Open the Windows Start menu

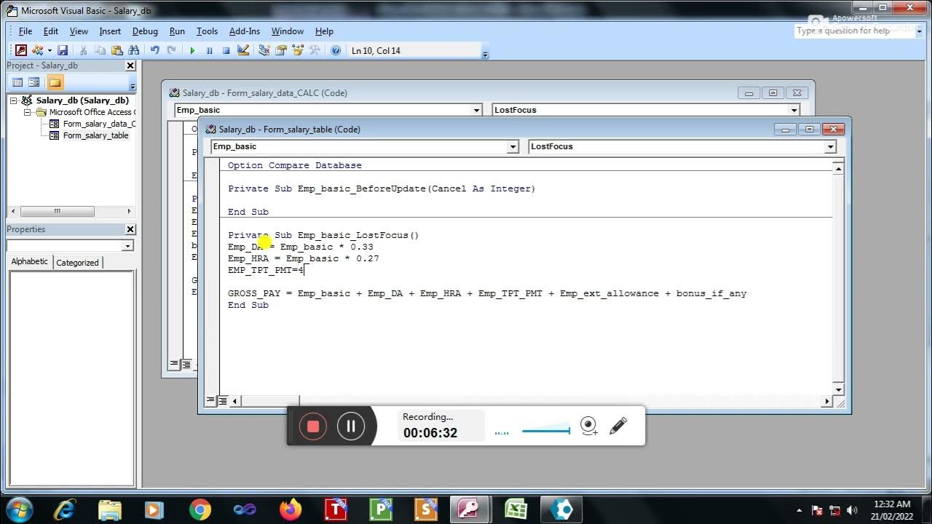point(18,509)
